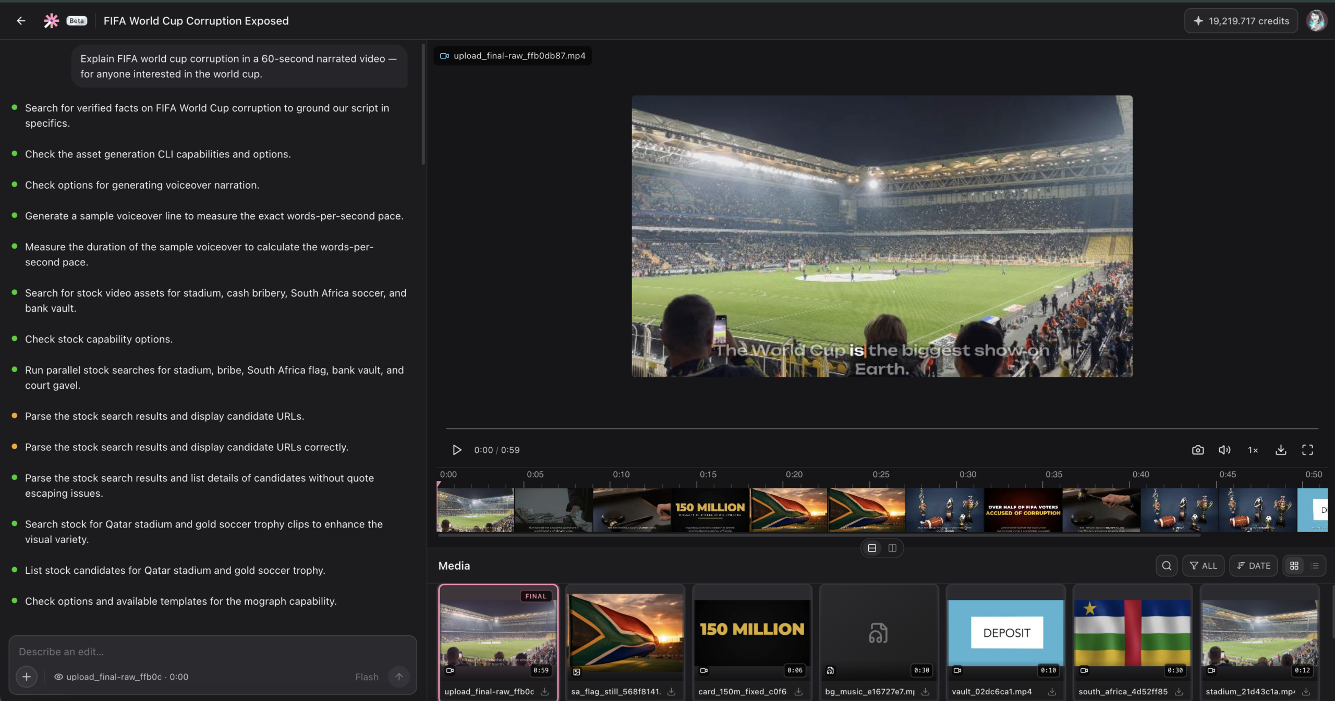
Task: Download the vault_02dc6ca1.mp4 file
Action: pyautogui.click(x=1052, y=692)
